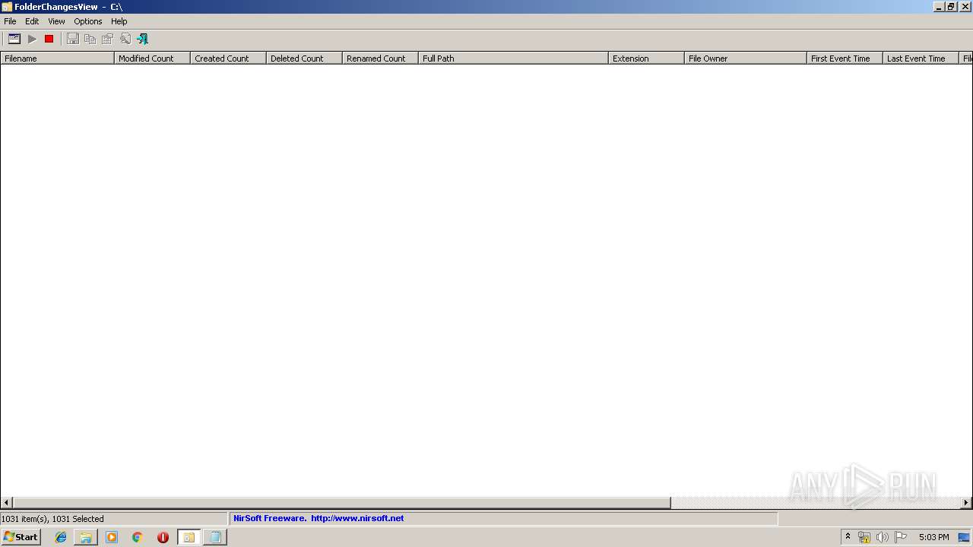This screenshot has width=973, height=547.
Task: Click the horizontal scrollbar thumb
Action: click(x=341, y=502)
